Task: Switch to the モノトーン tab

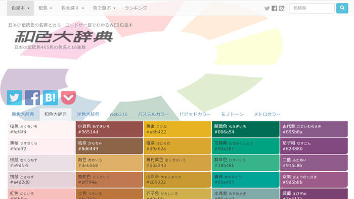Action: 232,114
